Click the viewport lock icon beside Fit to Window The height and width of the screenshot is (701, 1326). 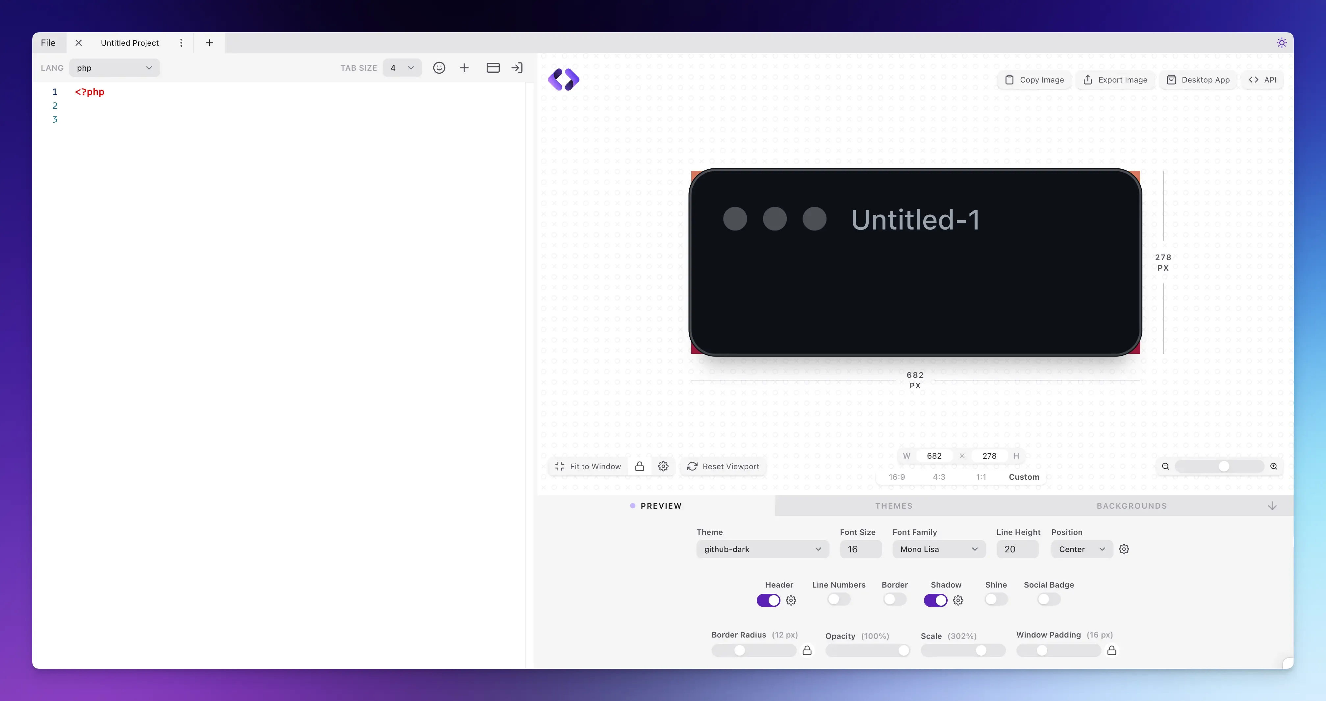pos(639,467)
